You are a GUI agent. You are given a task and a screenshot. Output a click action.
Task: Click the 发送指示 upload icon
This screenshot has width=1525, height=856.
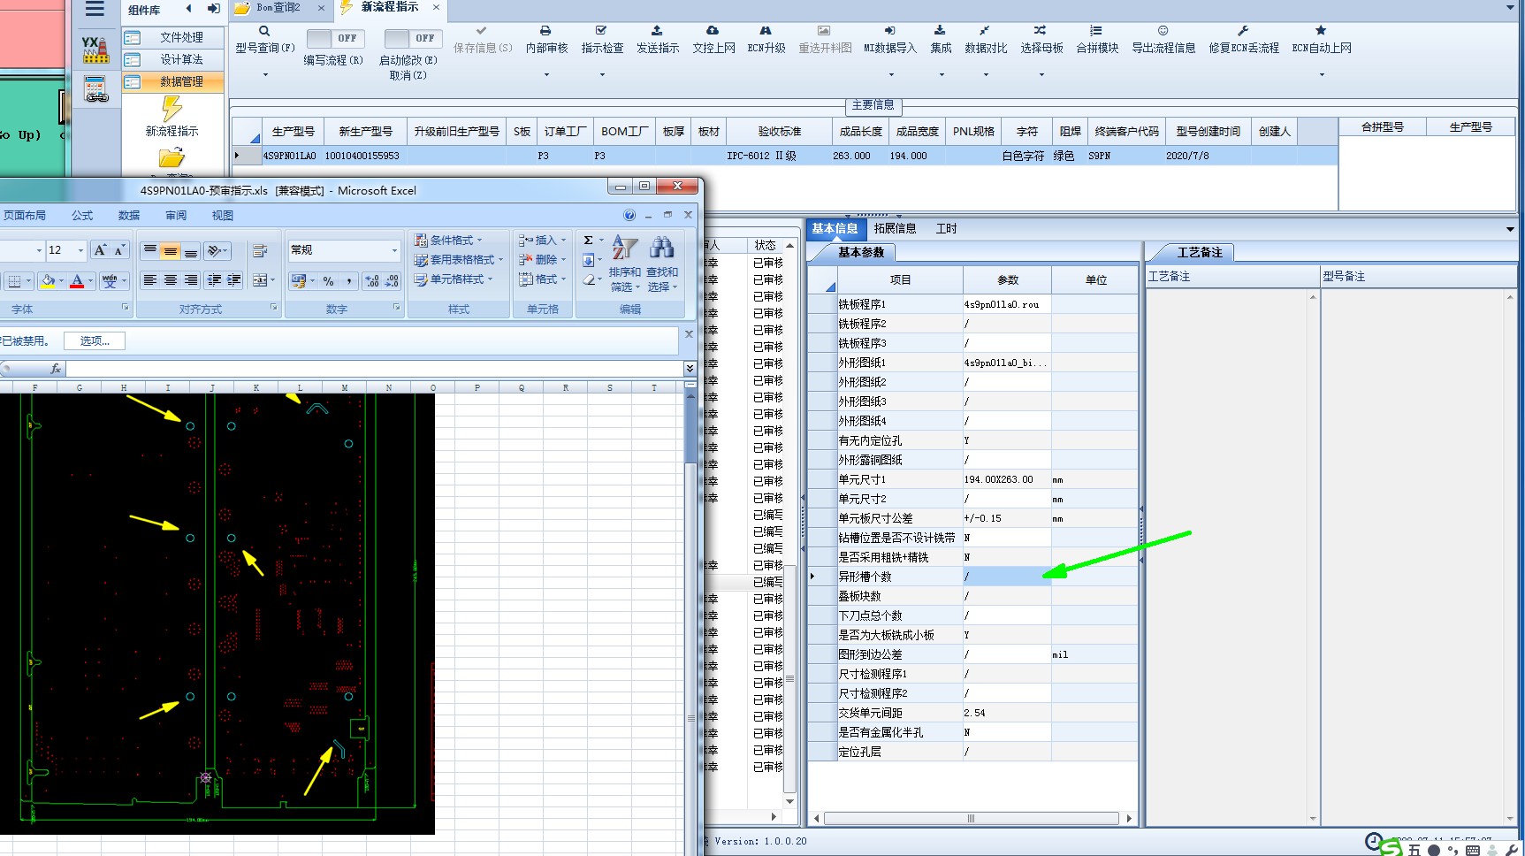(657, 31)
